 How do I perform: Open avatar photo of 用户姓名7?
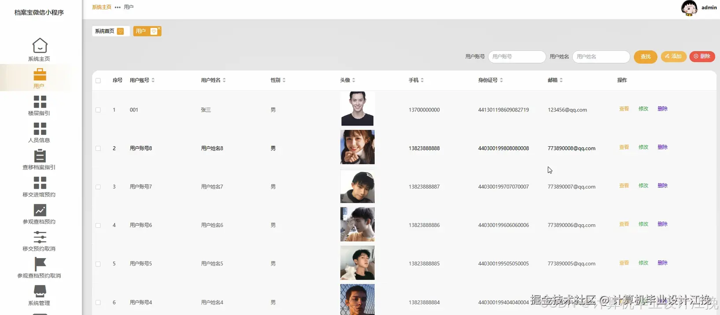click(x=358, y=186)
